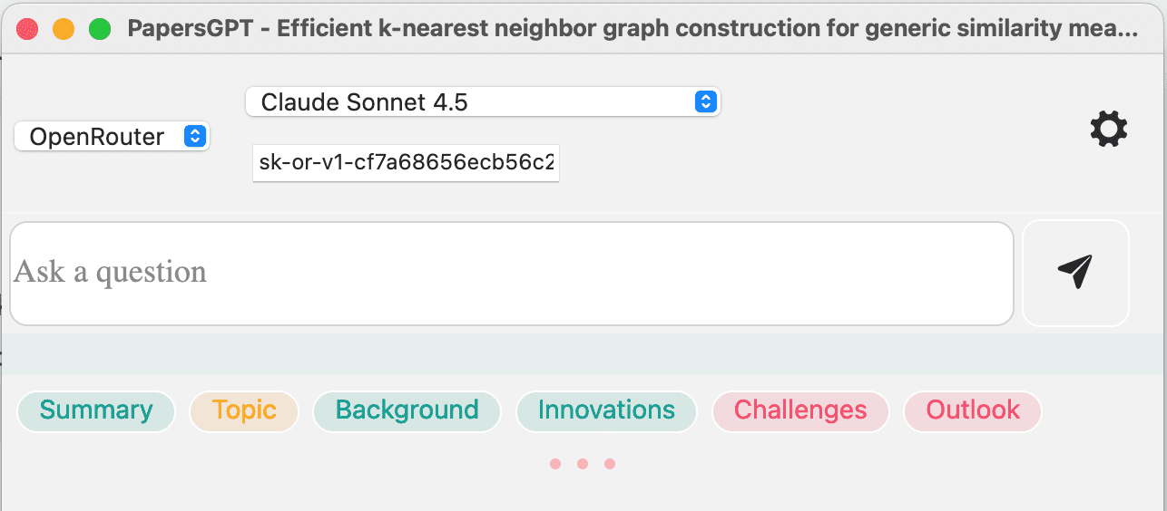1167x511 pixels.
Task: Click the light green bar below question box
Action: (x=583, y=353)
